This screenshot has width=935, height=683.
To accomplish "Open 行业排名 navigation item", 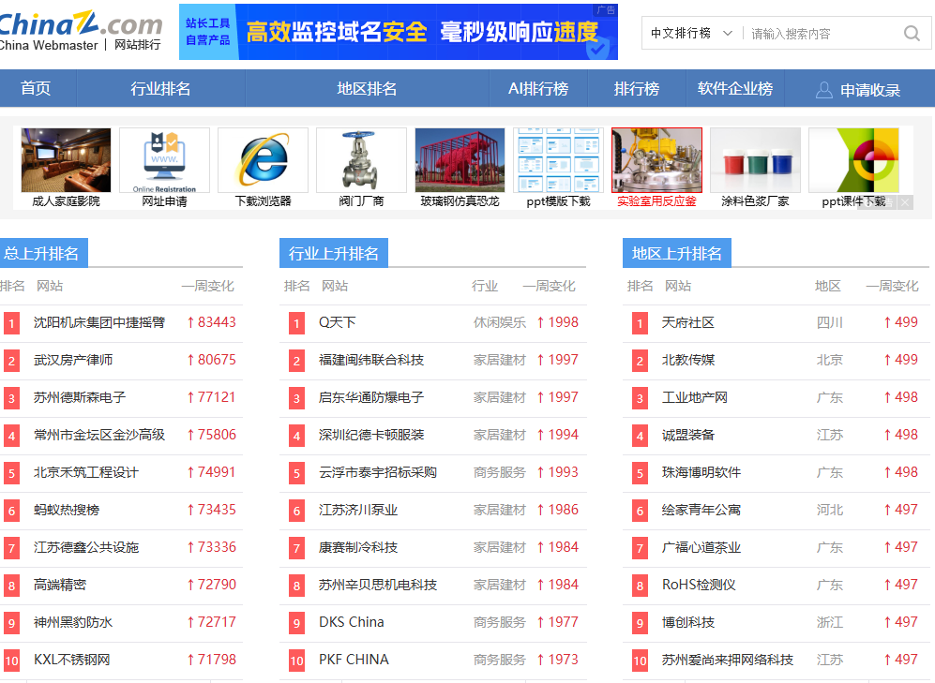I will (x=160, y=88).
